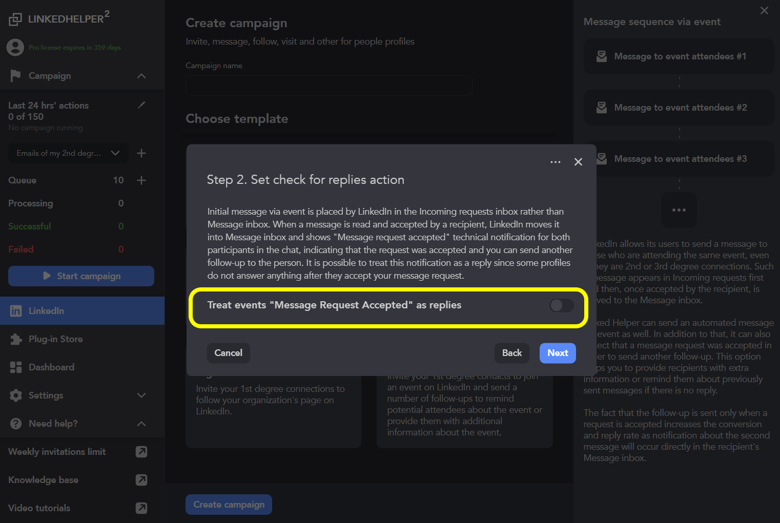Click the Campaign flag icon
Viewport: 780px width, 523px height.
[x=15, y=76]
